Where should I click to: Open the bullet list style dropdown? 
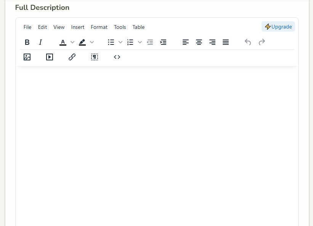(x=120, y=42)
